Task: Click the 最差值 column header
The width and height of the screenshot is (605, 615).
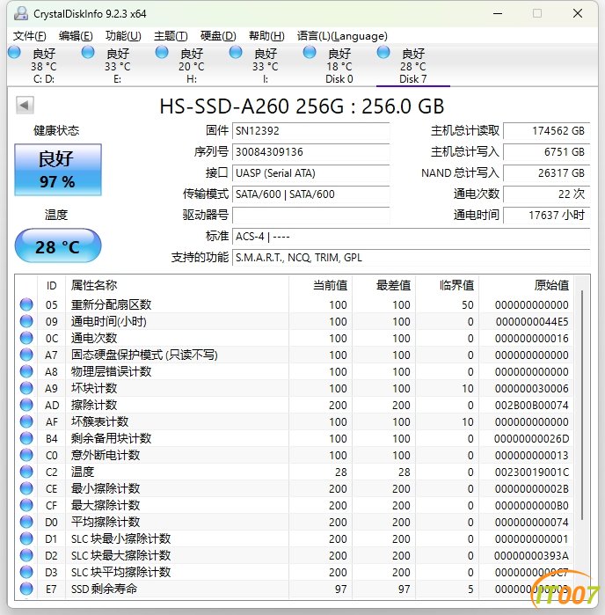Action: click(384, 286)
